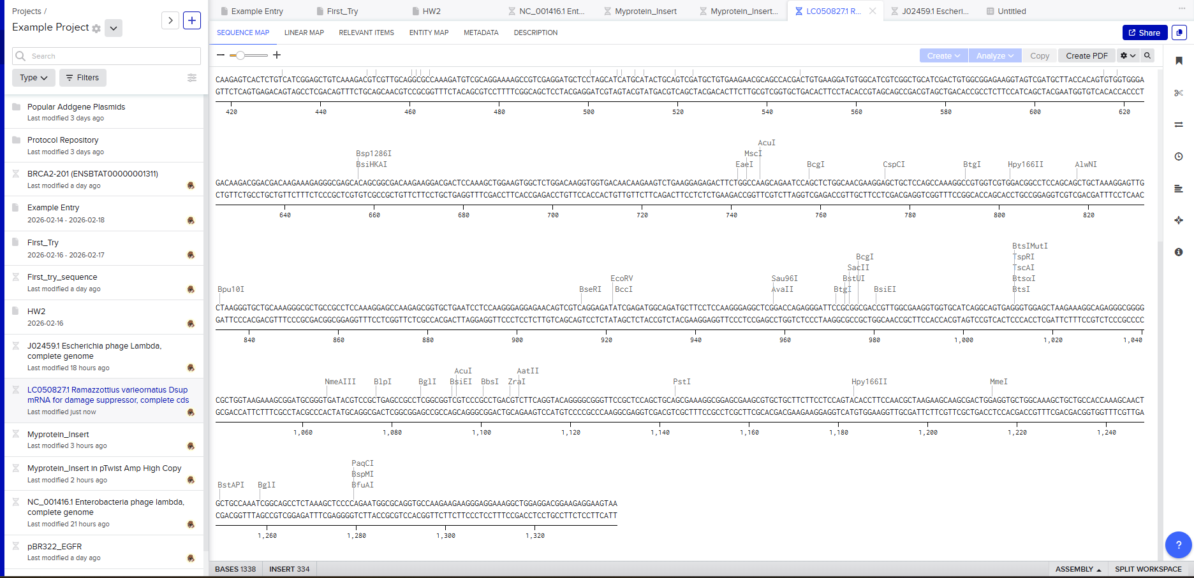Click the Example Project settings gear icon
The image size is (1194, 578).
(x=96, y=29)
